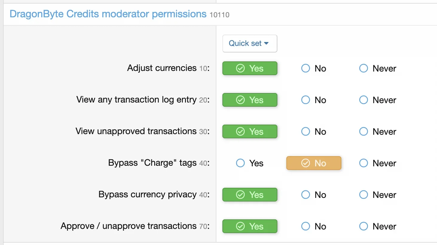Select Yes for View unapproved transactions
Viewport: 437px width, 245px height.
pos(250,131)
